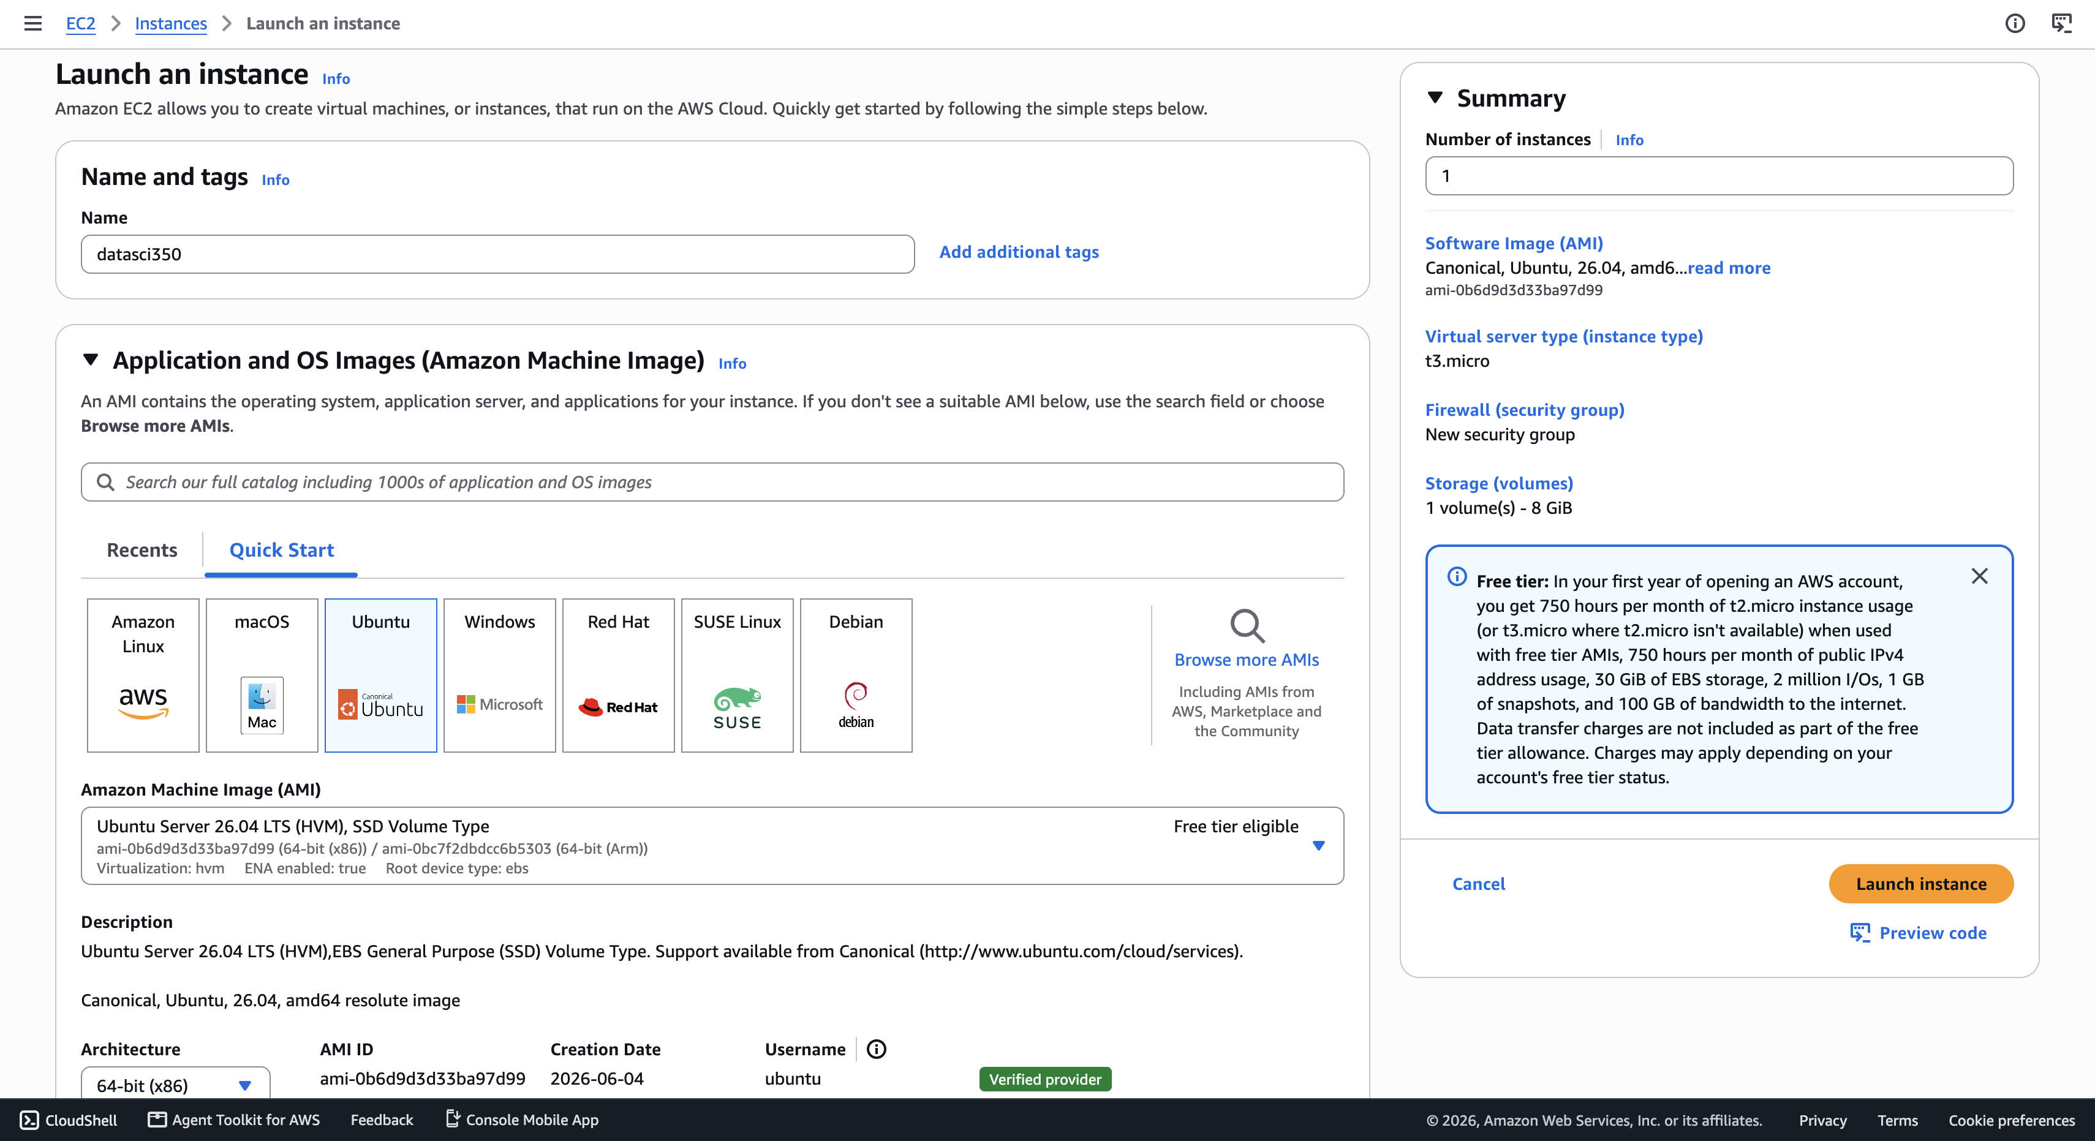Select the Amazon Linux AMI tile
Screen dimensions: 2095x1141
pyautogui.click(x=143, y=675)
